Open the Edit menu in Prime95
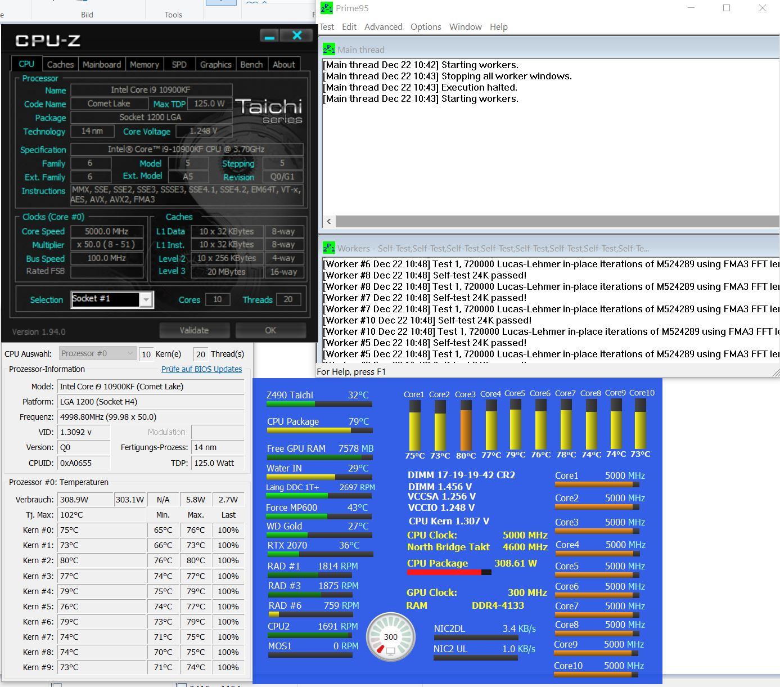The width and height of the screenshot is (780, 687). [x=349, y=26]
